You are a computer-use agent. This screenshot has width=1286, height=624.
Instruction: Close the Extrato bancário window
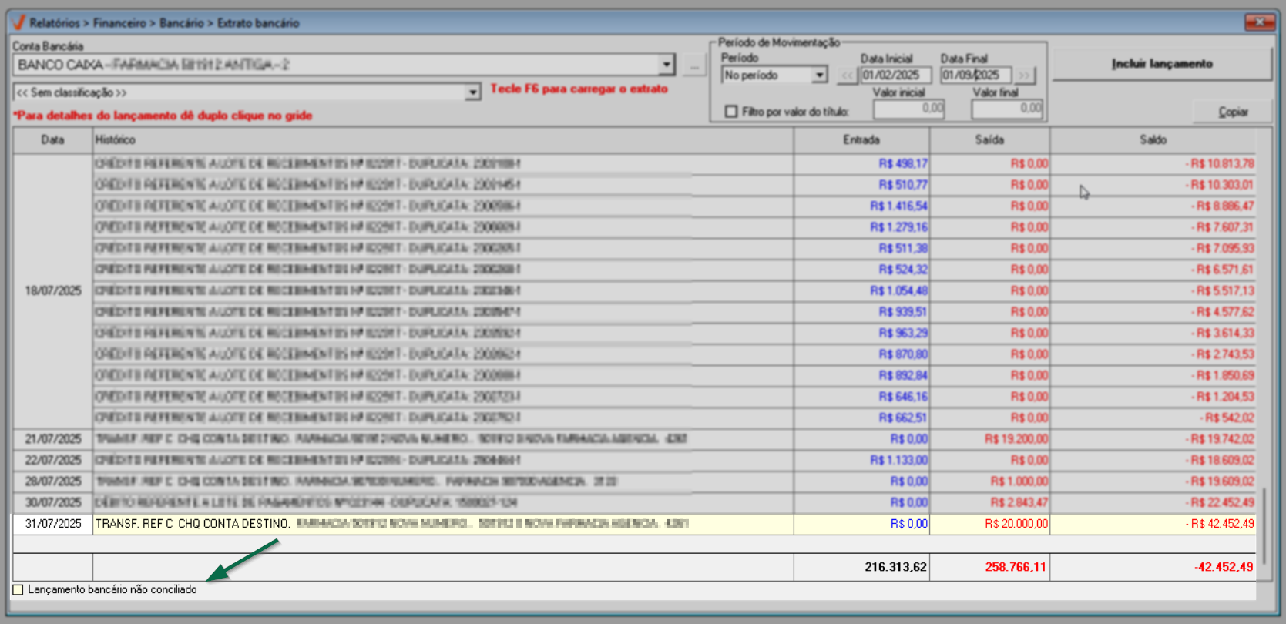coord(1260,22)
